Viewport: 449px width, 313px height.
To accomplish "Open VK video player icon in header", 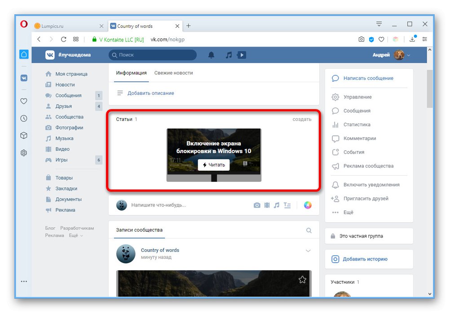I will (242, 55).
